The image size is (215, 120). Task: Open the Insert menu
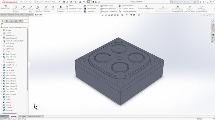click(x=36, y=2)
